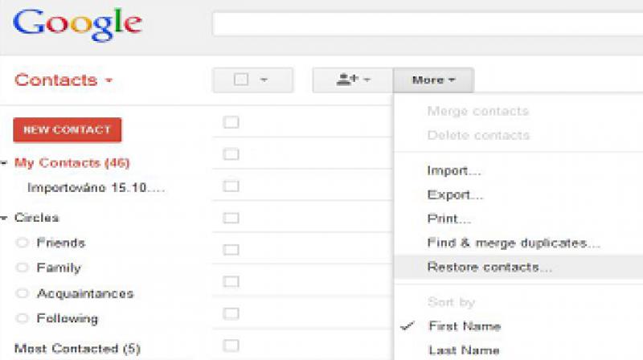This screenshot has width=643, height=360.
Task: Close the More dropdown menu button
Action: 433,80
